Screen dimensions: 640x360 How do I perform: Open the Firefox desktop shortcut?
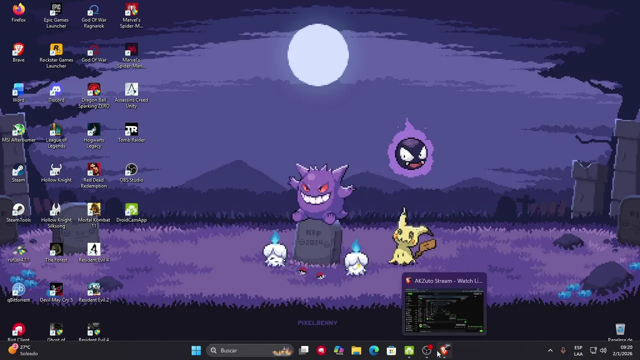pos(18,13)
